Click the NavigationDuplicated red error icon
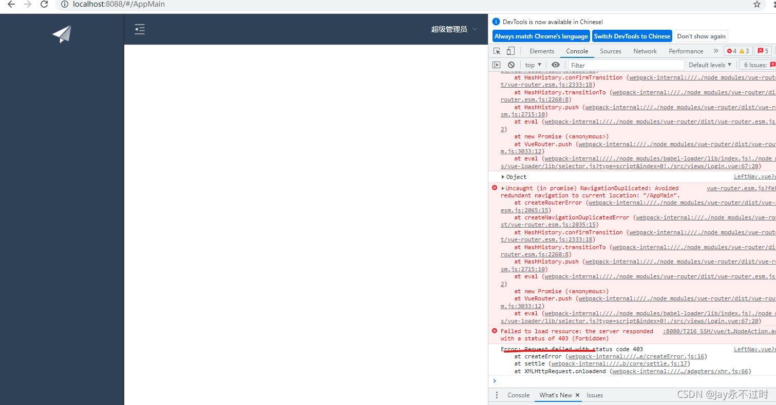Image resolution: width=776 pixels, height=405 pixels. 495,188
